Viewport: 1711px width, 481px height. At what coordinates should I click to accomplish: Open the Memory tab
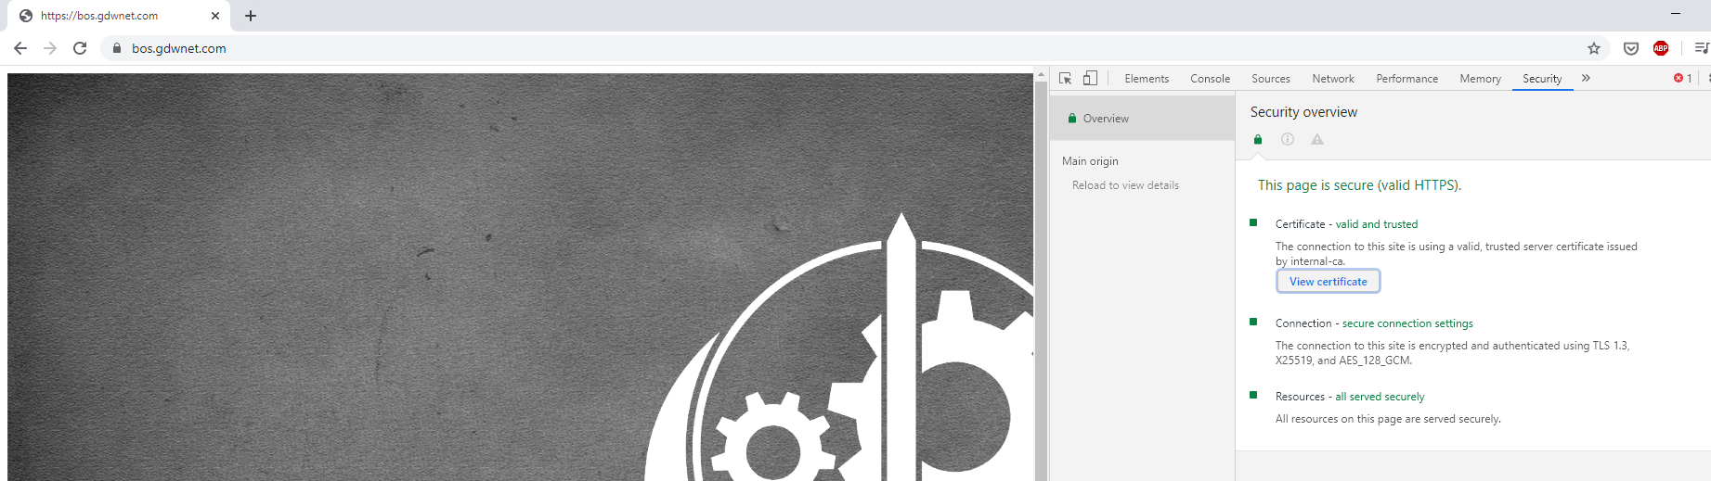pos(1480,79)
